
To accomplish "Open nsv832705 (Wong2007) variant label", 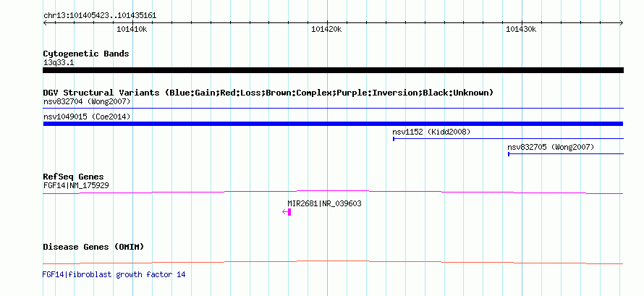I will 551,147.
